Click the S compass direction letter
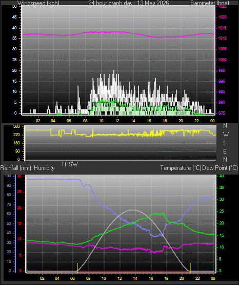Image resolution: width=239 pixels, height=285 pixels. pos(225,143)
